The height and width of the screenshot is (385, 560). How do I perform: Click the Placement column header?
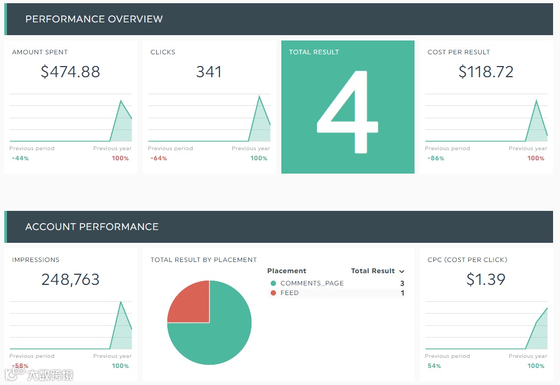click(287, 271)
